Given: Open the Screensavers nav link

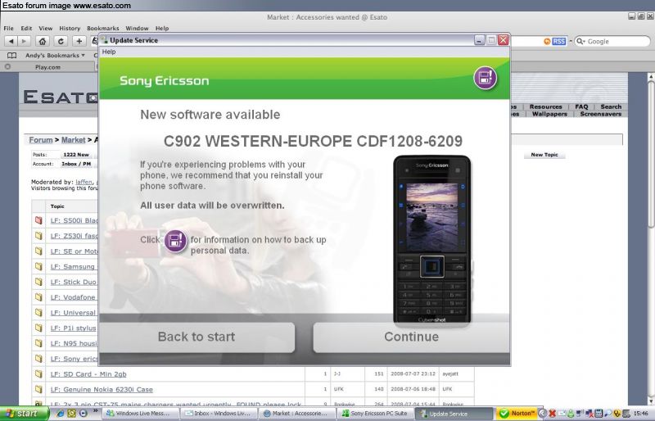Looking at the screenshot, I should 601,114.
